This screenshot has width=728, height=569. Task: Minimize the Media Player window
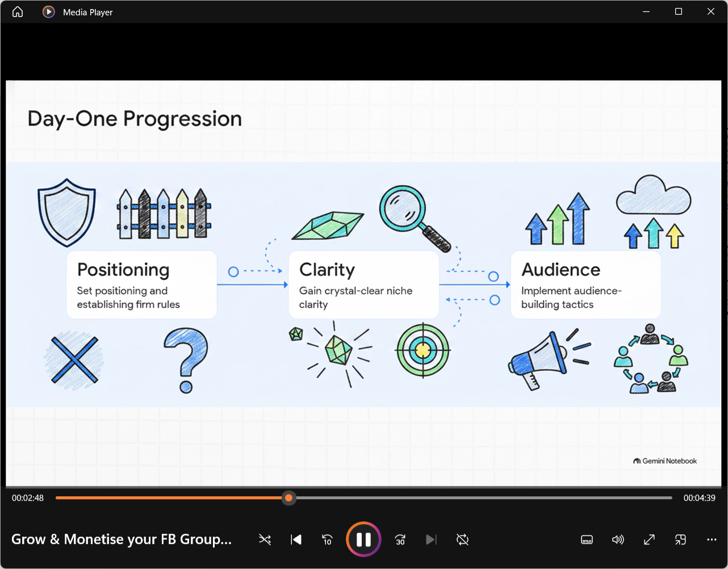point(646,11)
